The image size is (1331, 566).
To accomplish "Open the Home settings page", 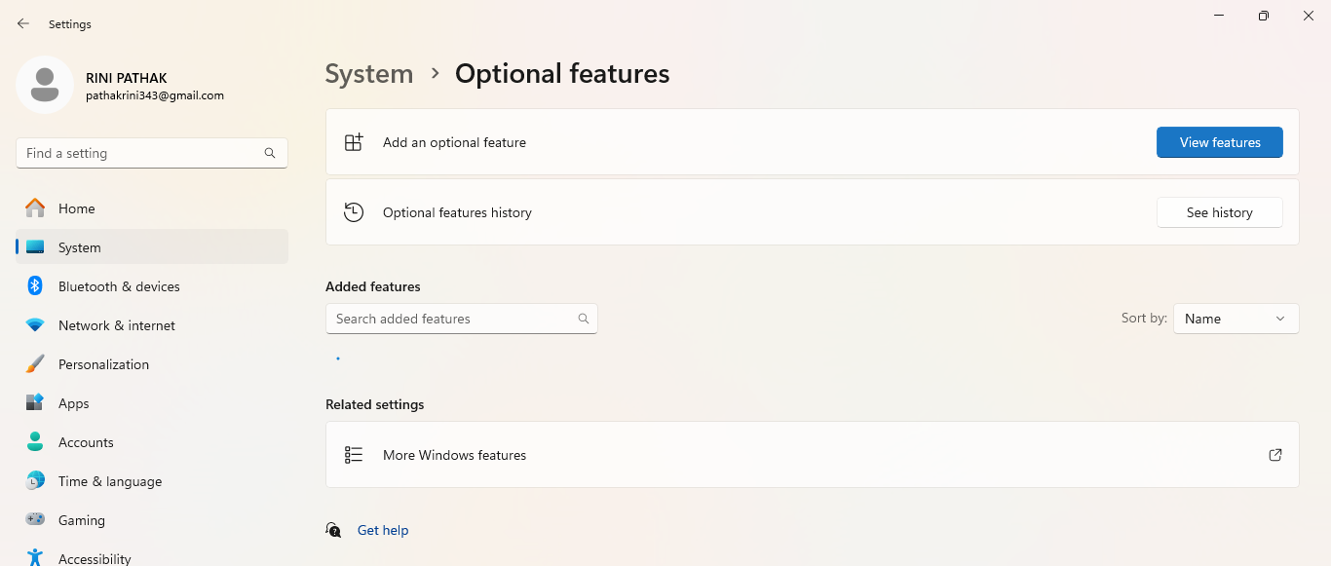I will [76, 208].
